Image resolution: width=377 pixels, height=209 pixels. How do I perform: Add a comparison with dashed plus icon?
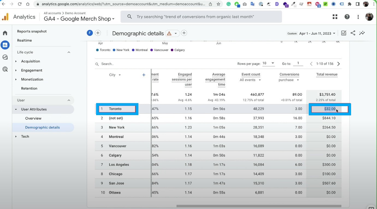98,33
